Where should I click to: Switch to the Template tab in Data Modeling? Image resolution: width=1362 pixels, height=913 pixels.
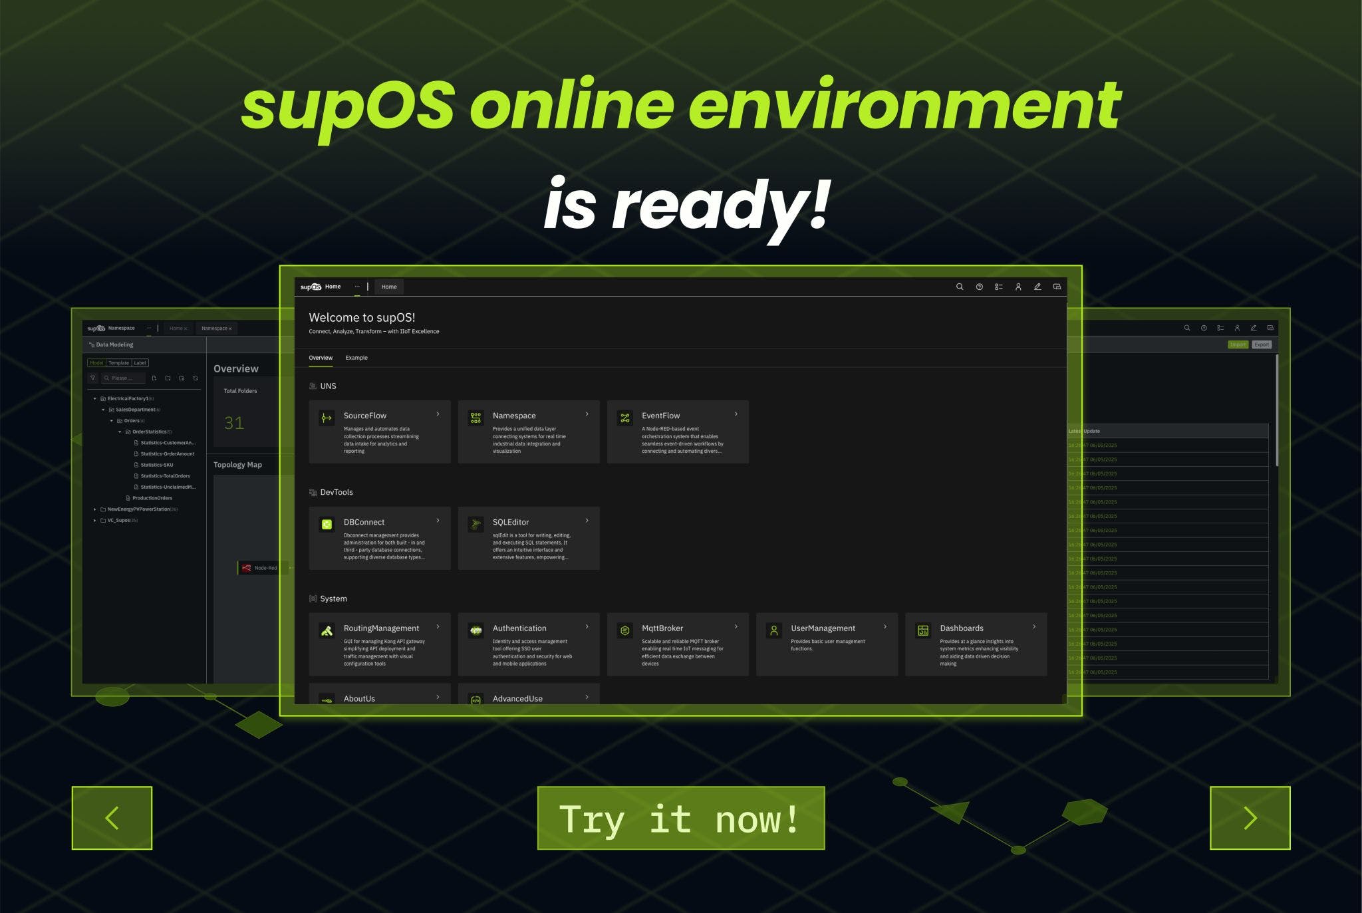(118, 363)
